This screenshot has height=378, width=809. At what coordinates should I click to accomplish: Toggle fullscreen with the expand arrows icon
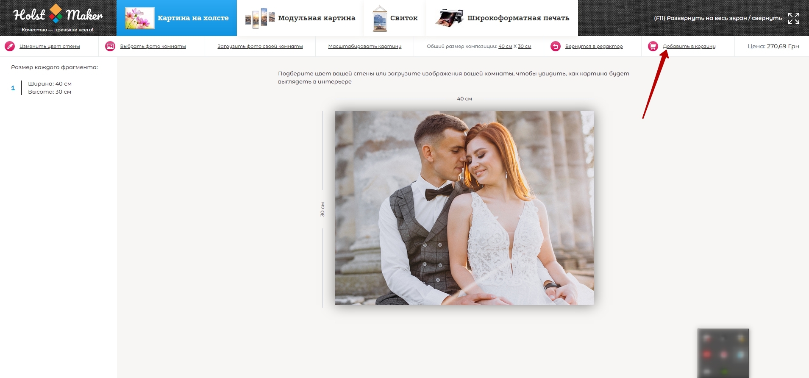(x=793, y=18)
